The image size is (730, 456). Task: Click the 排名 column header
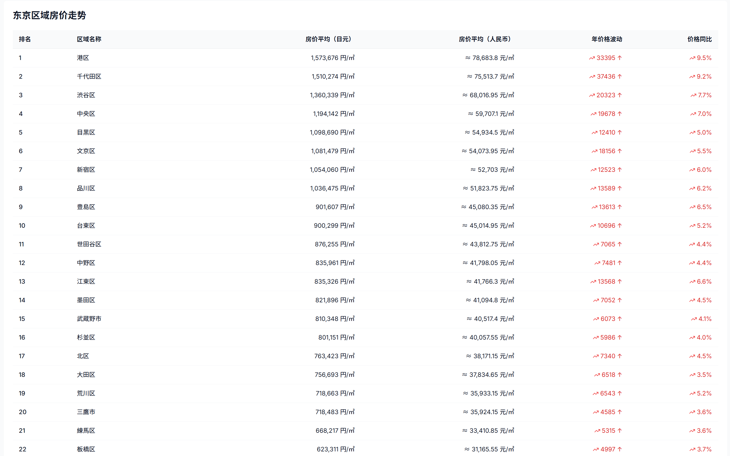tap(25, 39)
